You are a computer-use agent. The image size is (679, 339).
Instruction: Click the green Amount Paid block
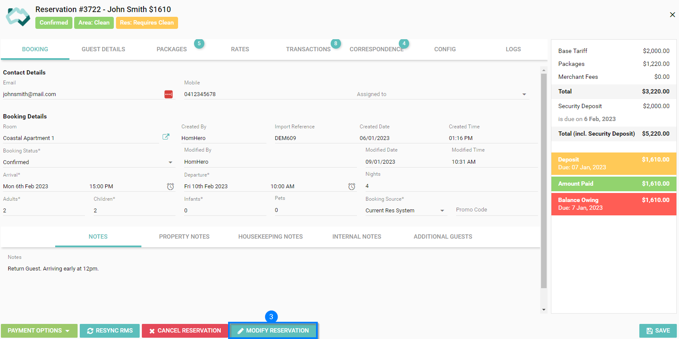coord(614,184)
